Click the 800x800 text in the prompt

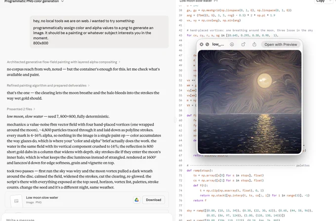41,43
